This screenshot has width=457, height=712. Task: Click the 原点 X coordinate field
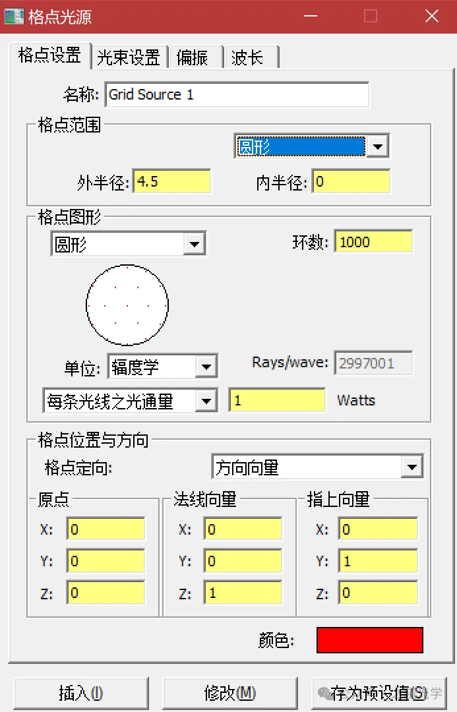click(x=106, y=529)
